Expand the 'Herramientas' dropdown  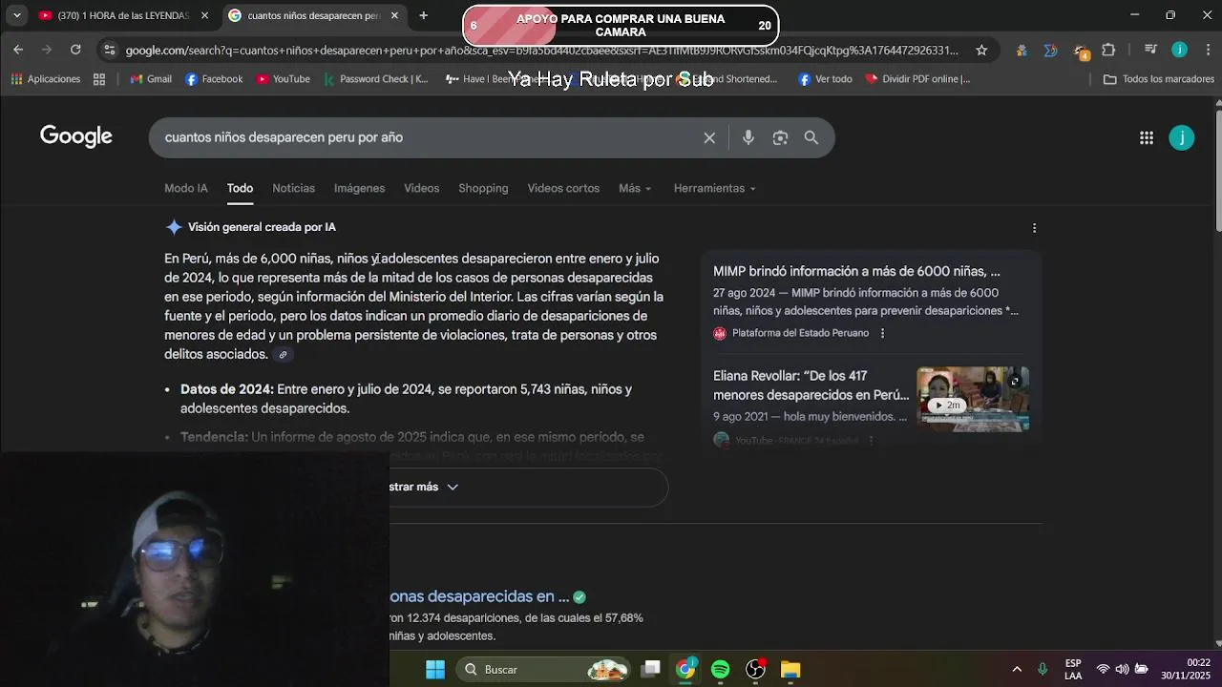coord(714,188)
